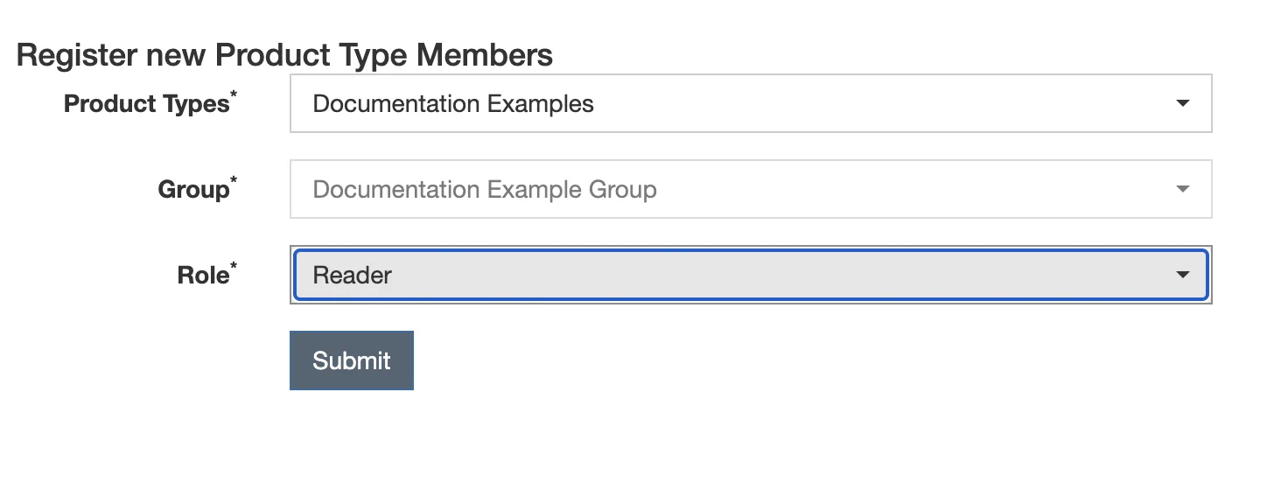Screen dimensions: 1267x504
Task: Open the Group dropdown
Action: pyautogui.click(x=750, y=189)
